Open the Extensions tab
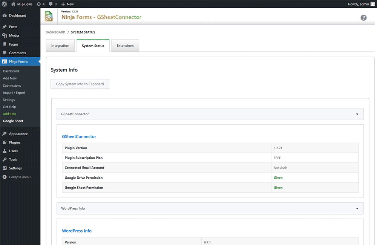Screen dimensions: 377x245 coord(125,46)
